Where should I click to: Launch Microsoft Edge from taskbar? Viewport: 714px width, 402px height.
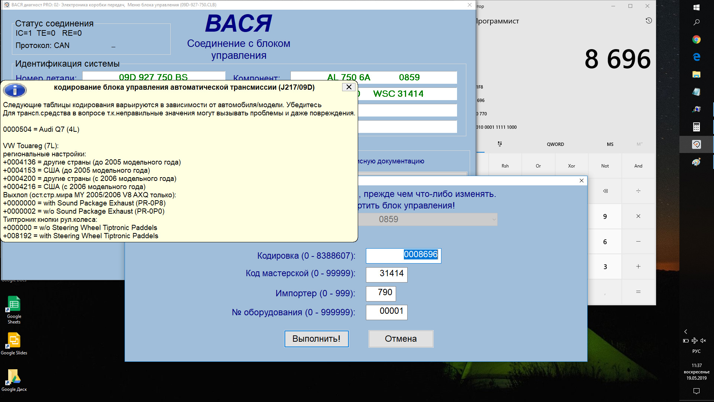pos(697,57)
